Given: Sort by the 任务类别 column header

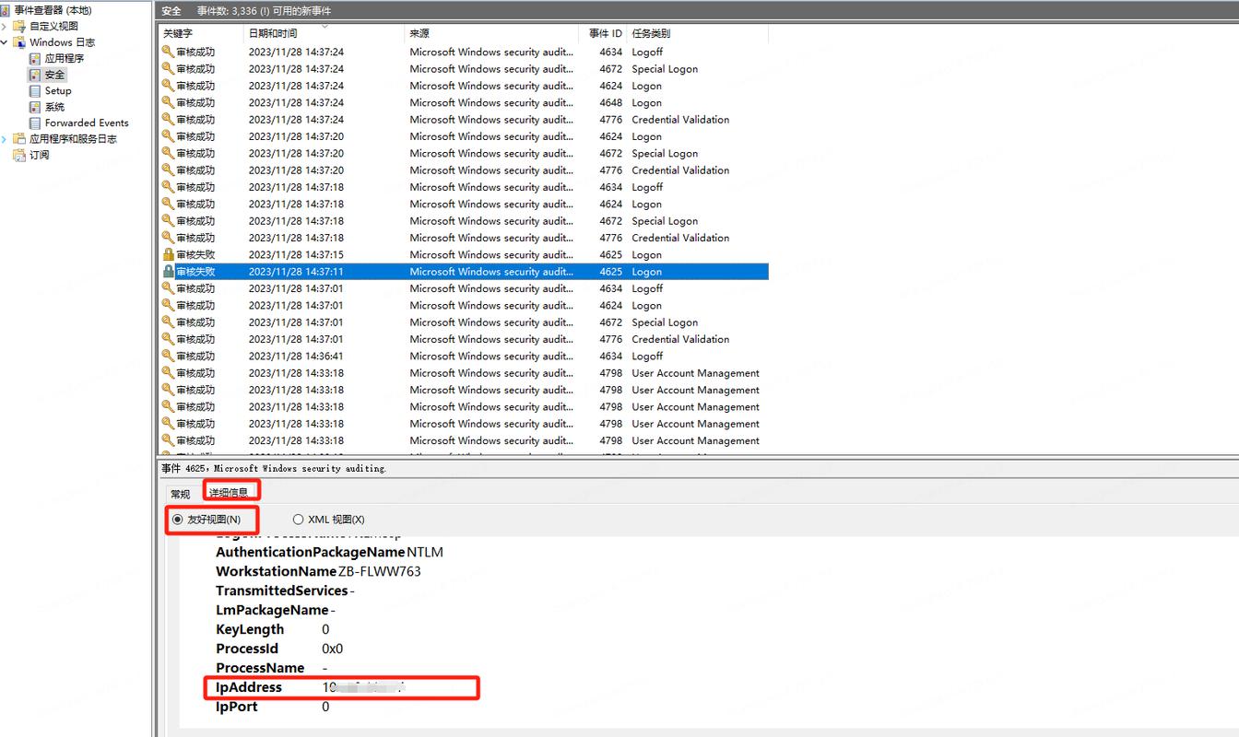Looking at the screenshot, I should pos(697,33).
